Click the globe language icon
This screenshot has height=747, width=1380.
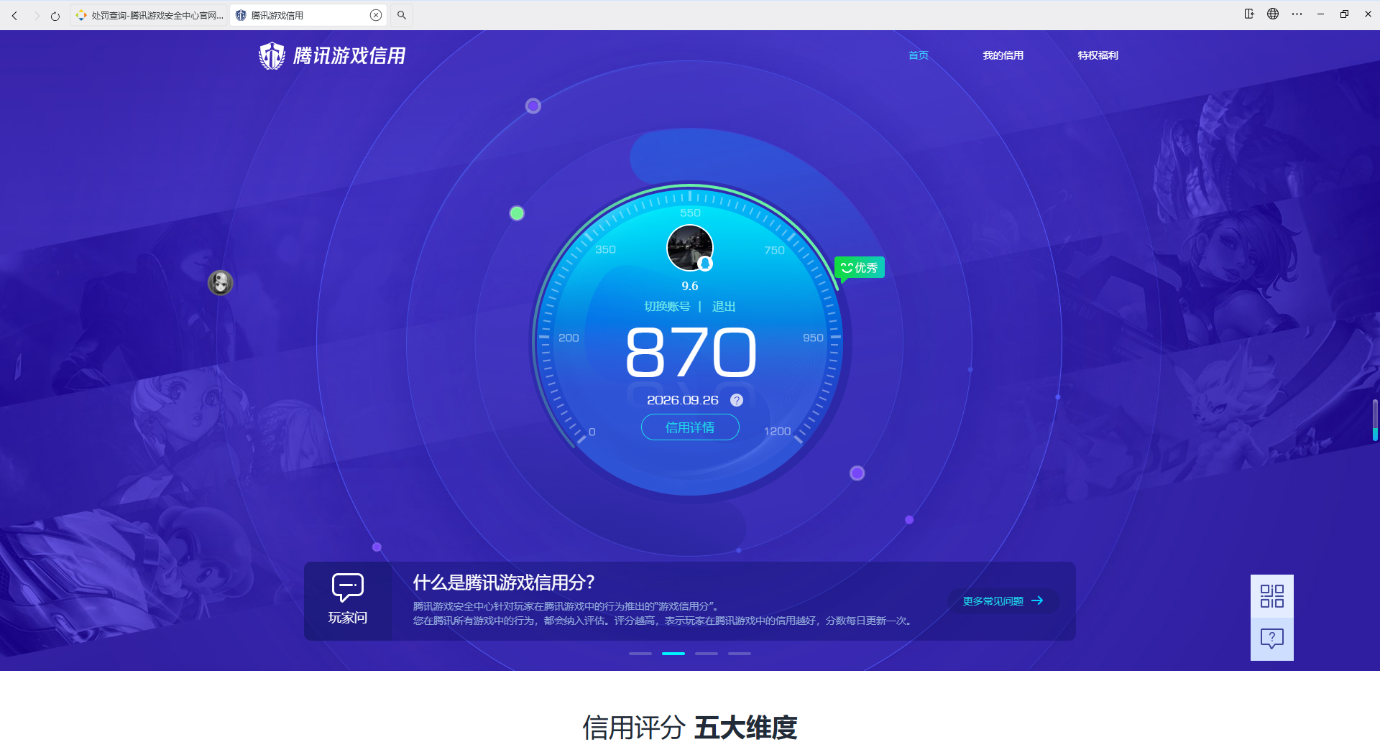1273,14
